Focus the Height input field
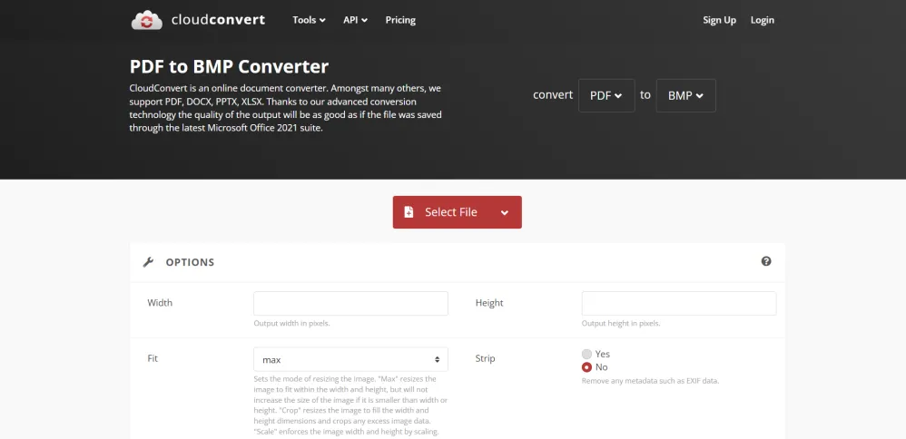The width and height of the screenshot is (906, 439). [x=679, y=303]
